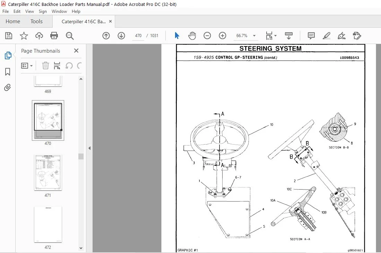Screen dimensions: 381x253
Task: Go to the previous page arrow
Action: pos(106,36)
